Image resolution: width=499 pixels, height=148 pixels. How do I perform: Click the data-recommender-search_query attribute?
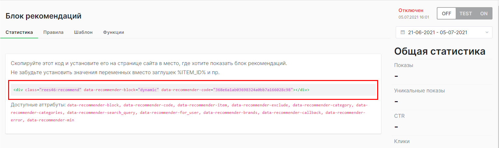tap(102, 113)
